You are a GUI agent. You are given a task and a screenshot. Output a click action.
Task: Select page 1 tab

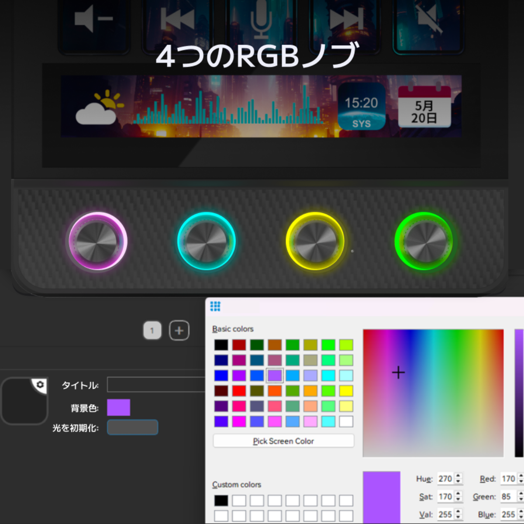(x=152, y=331)
